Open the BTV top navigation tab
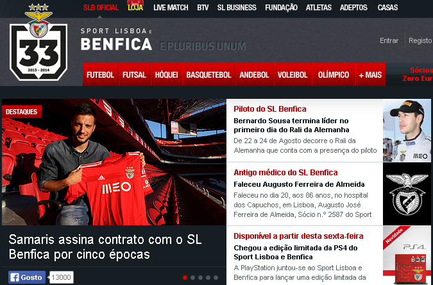This screenshot has width=433, height=285. 203,8
